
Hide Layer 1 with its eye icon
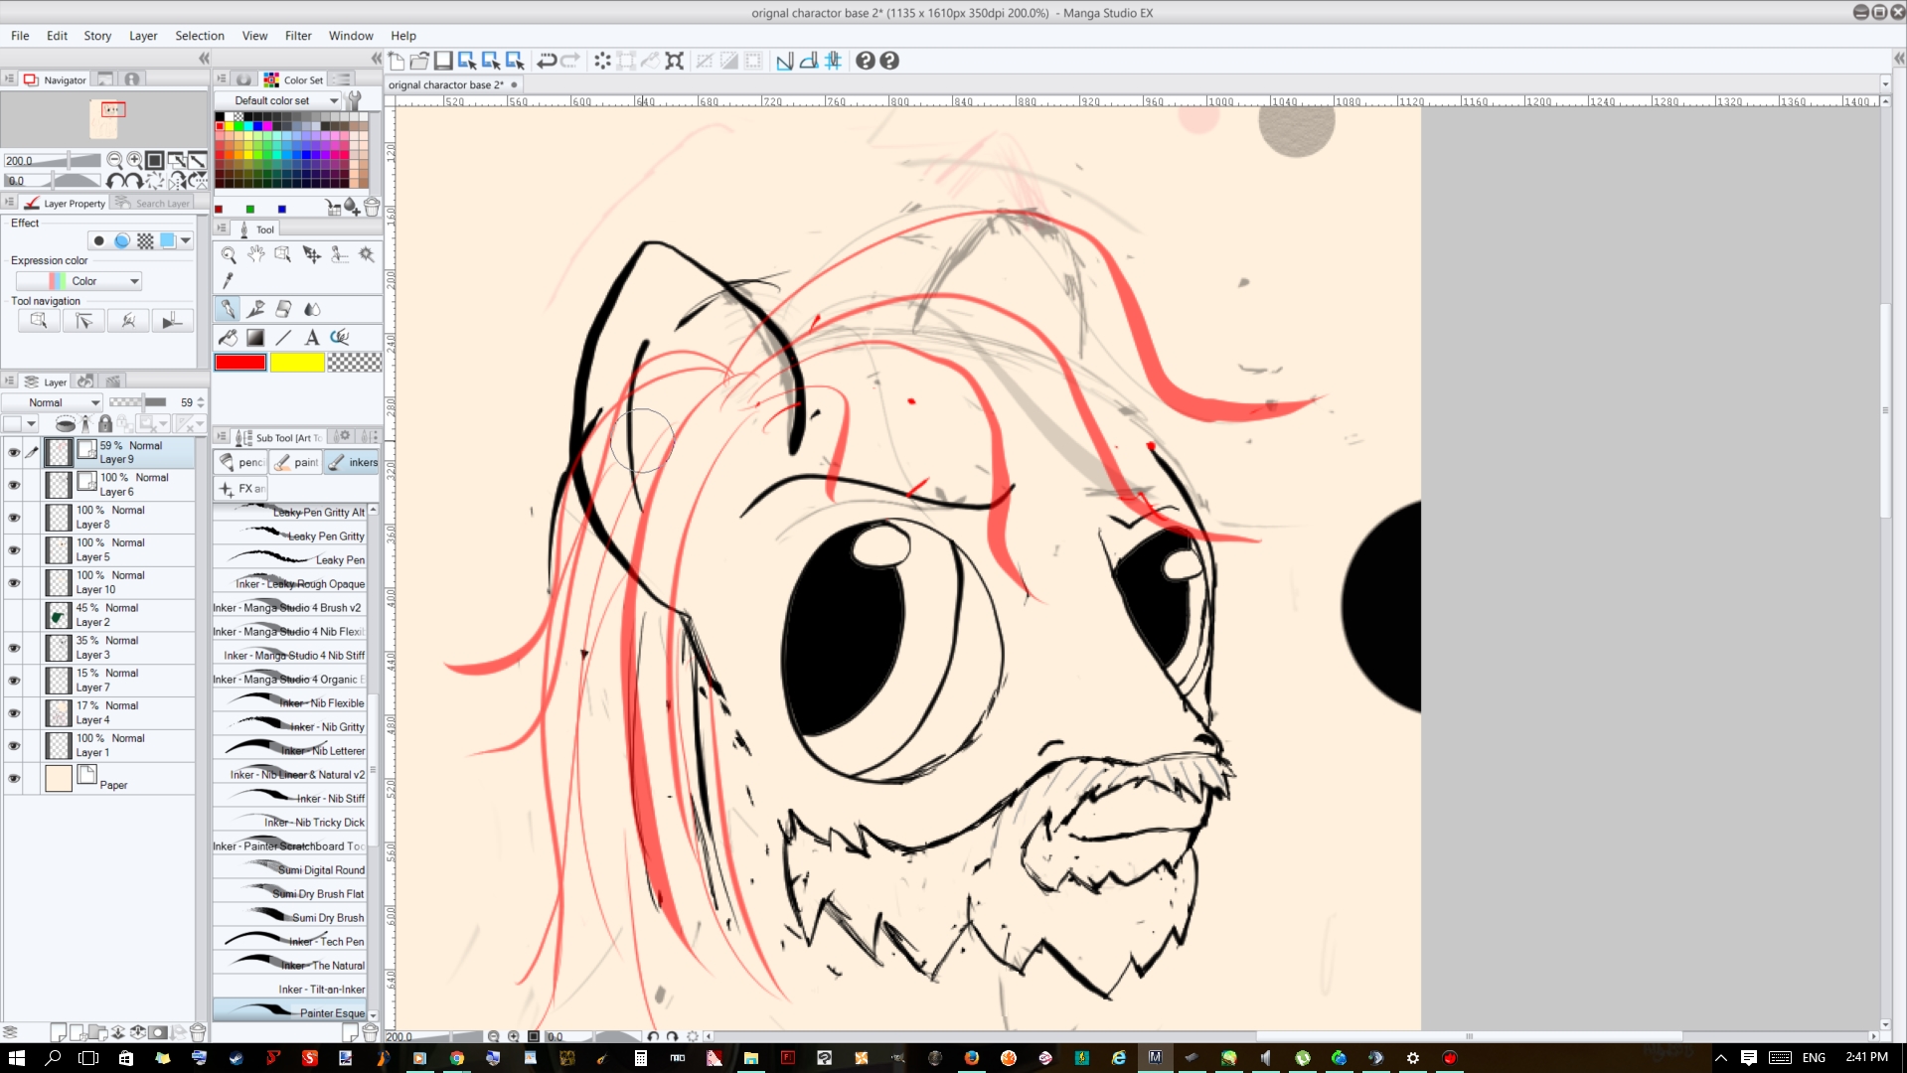point(14,745)
